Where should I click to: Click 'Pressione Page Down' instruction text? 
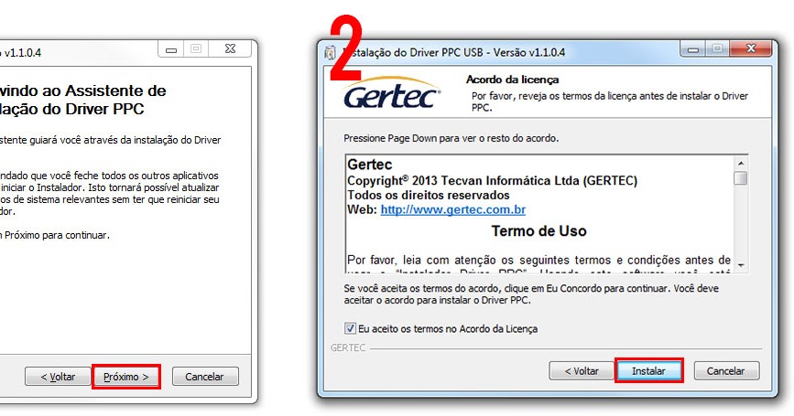coord(451,138)
